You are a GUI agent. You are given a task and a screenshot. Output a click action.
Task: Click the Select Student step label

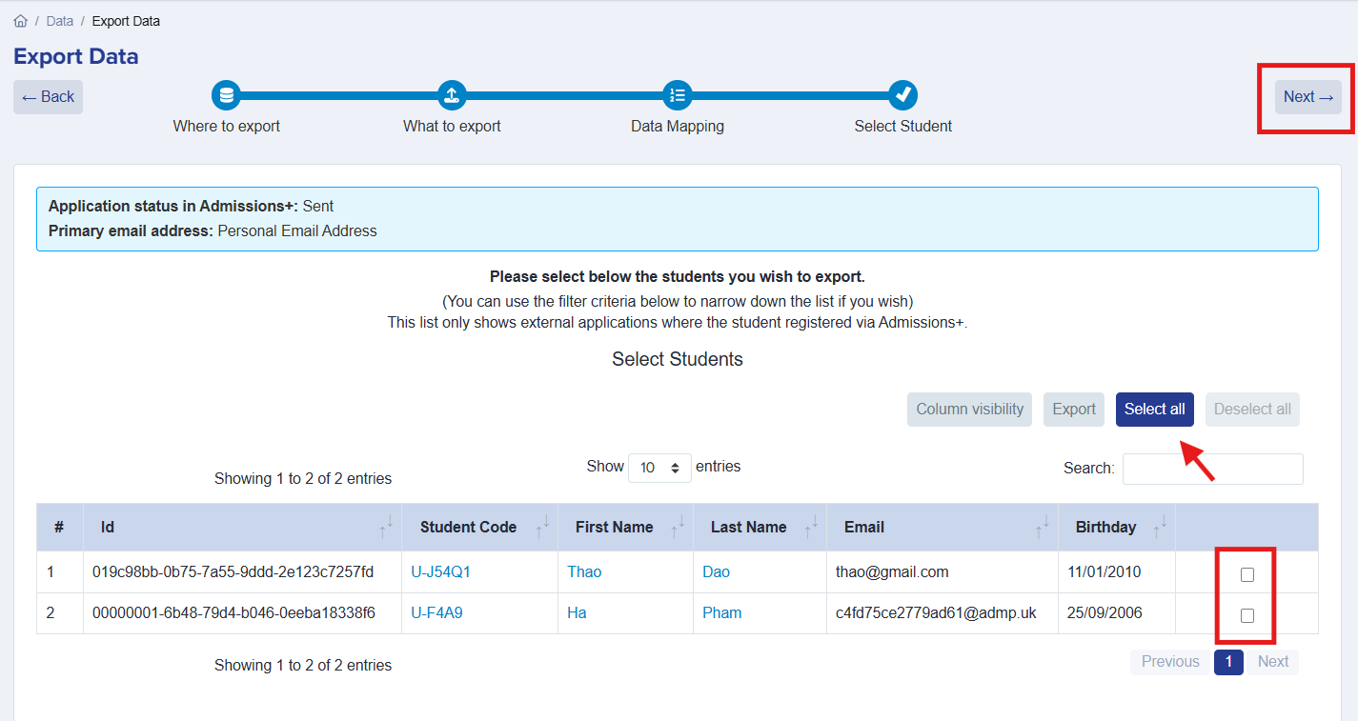click(903, 126)
